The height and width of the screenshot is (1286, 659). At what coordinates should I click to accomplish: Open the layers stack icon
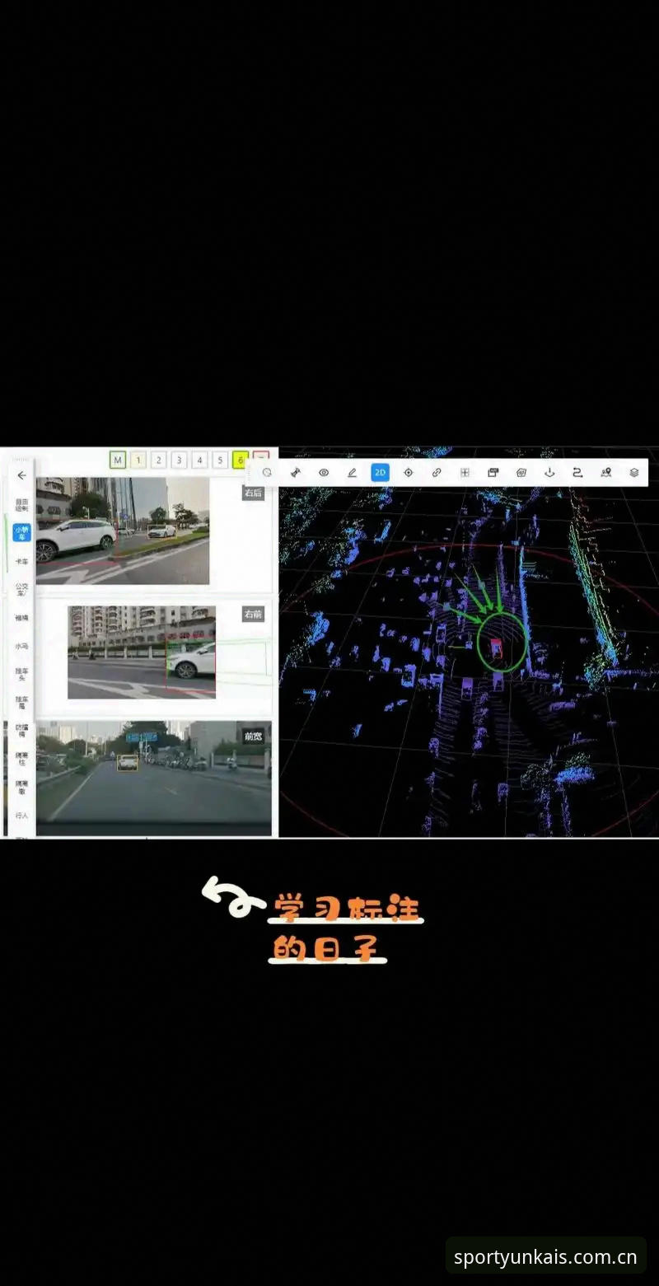[x=634, y=473]
